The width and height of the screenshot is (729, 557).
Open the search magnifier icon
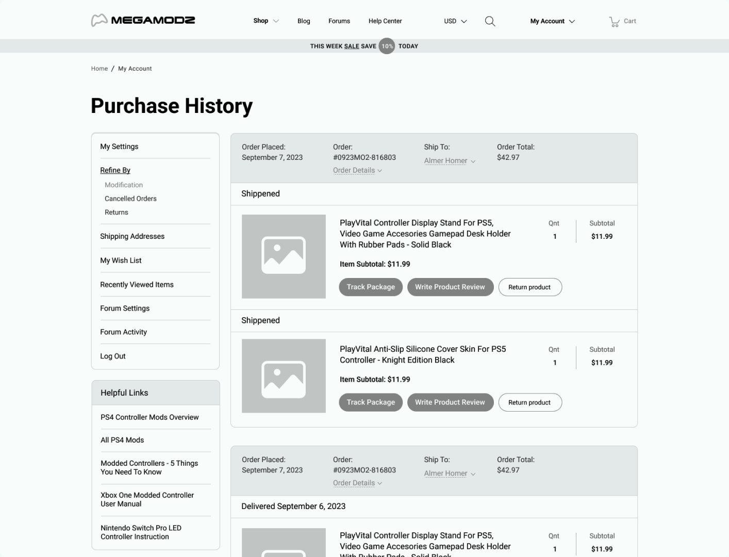[490, 21]
